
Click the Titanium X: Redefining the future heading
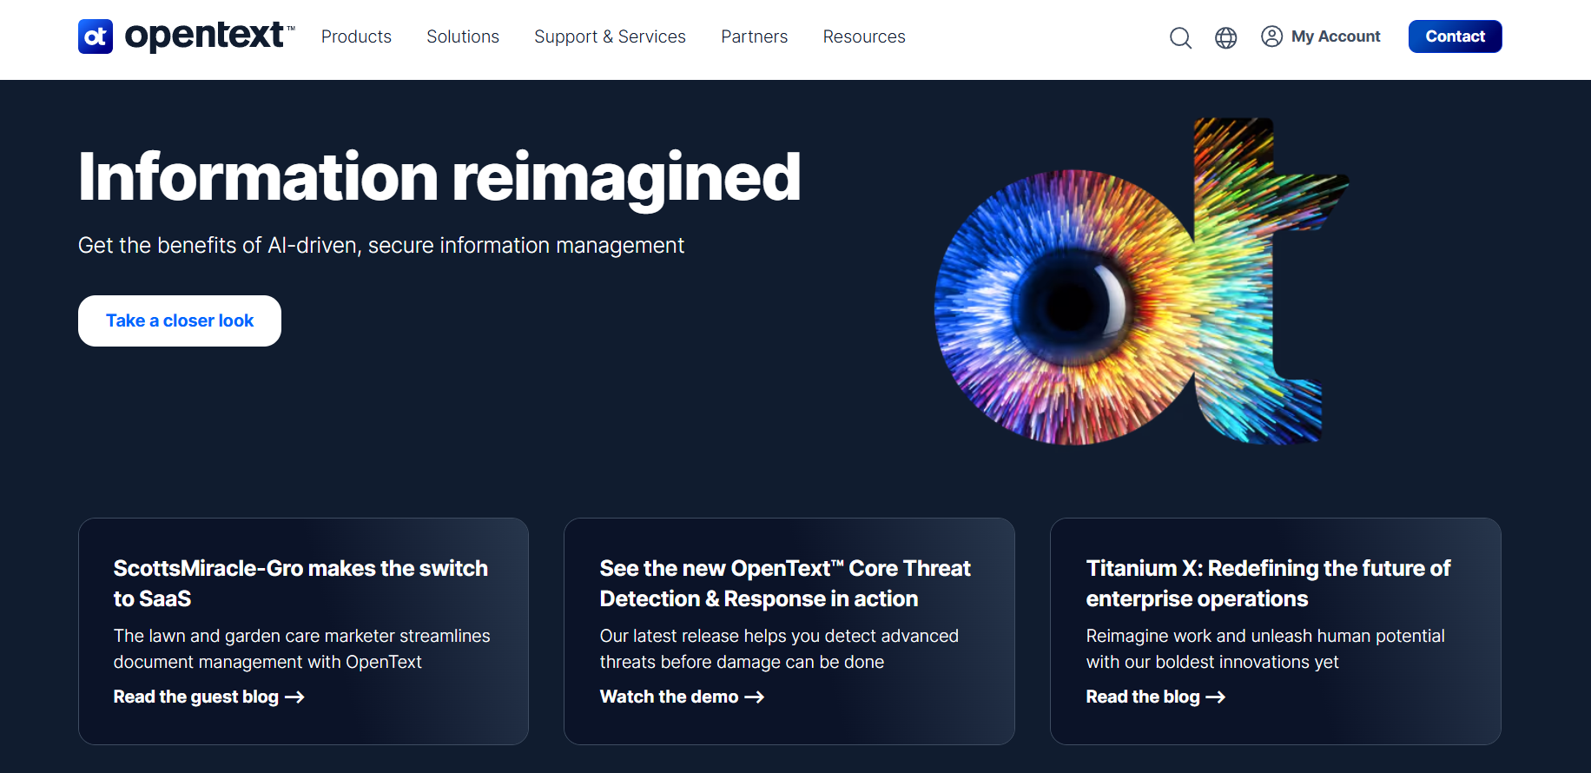(1268, 583)
